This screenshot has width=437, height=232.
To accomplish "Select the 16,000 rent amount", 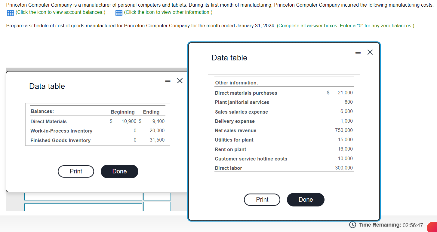I will coord(345,149).
